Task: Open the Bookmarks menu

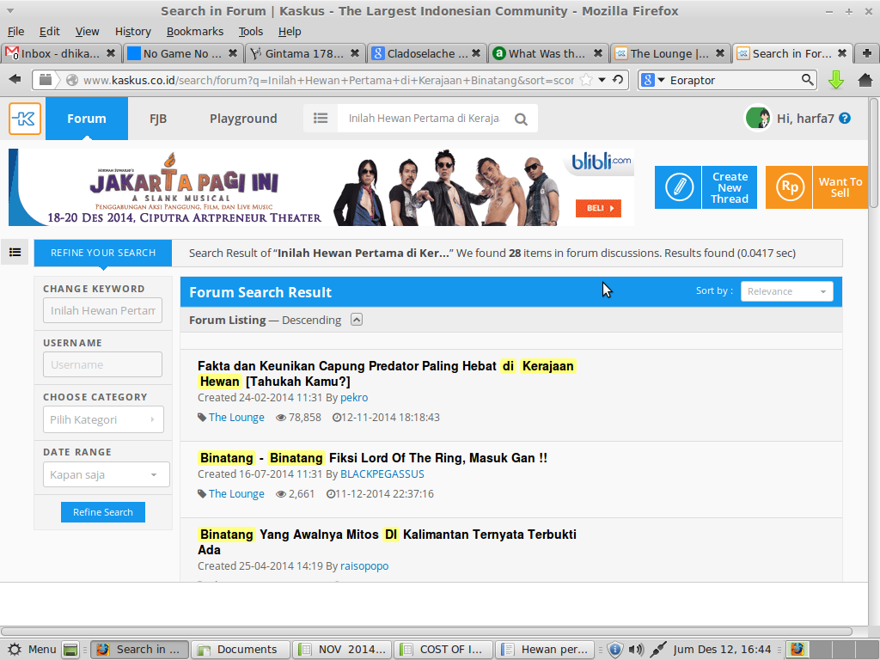Action: pyautogui.click(x=194, y=31)
